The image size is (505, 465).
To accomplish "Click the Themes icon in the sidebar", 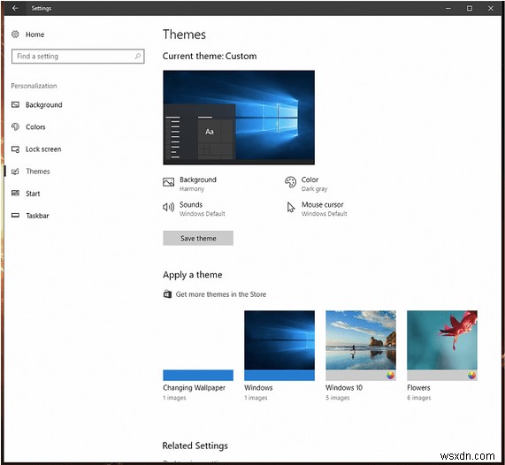I will (x=15, y=172).
